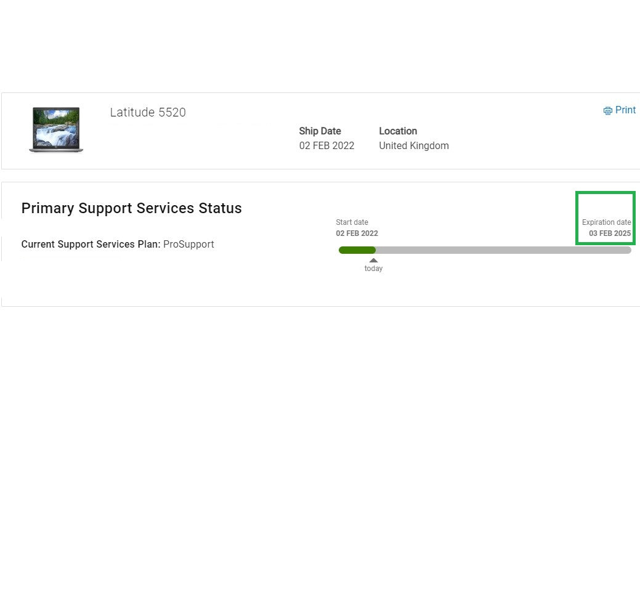Click the Expiration date label

point(607,222)
